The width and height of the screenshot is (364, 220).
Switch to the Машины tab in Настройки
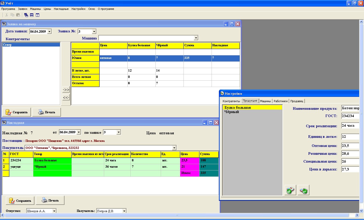(265, 101)
